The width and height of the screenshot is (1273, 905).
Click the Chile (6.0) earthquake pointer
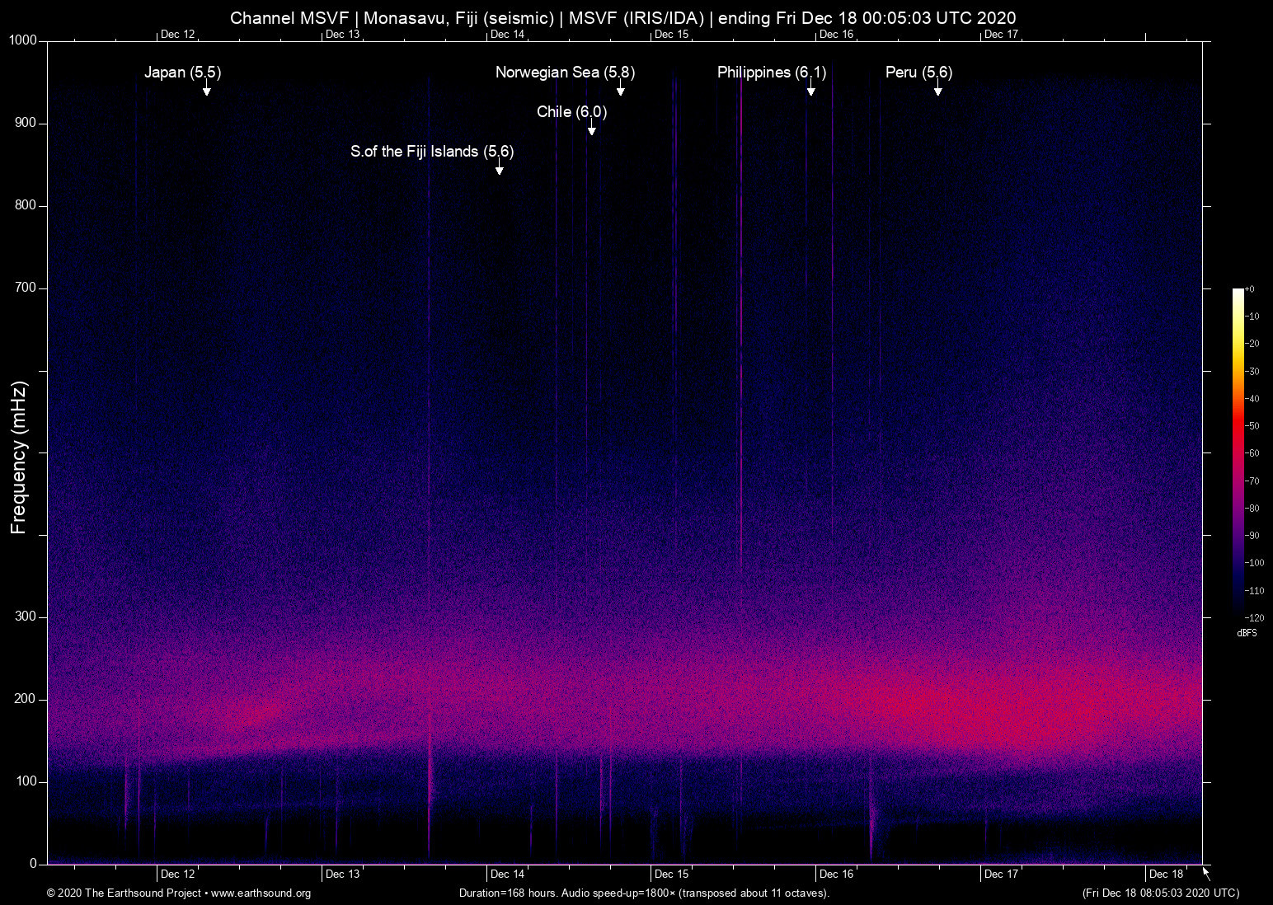click(591, 130)
